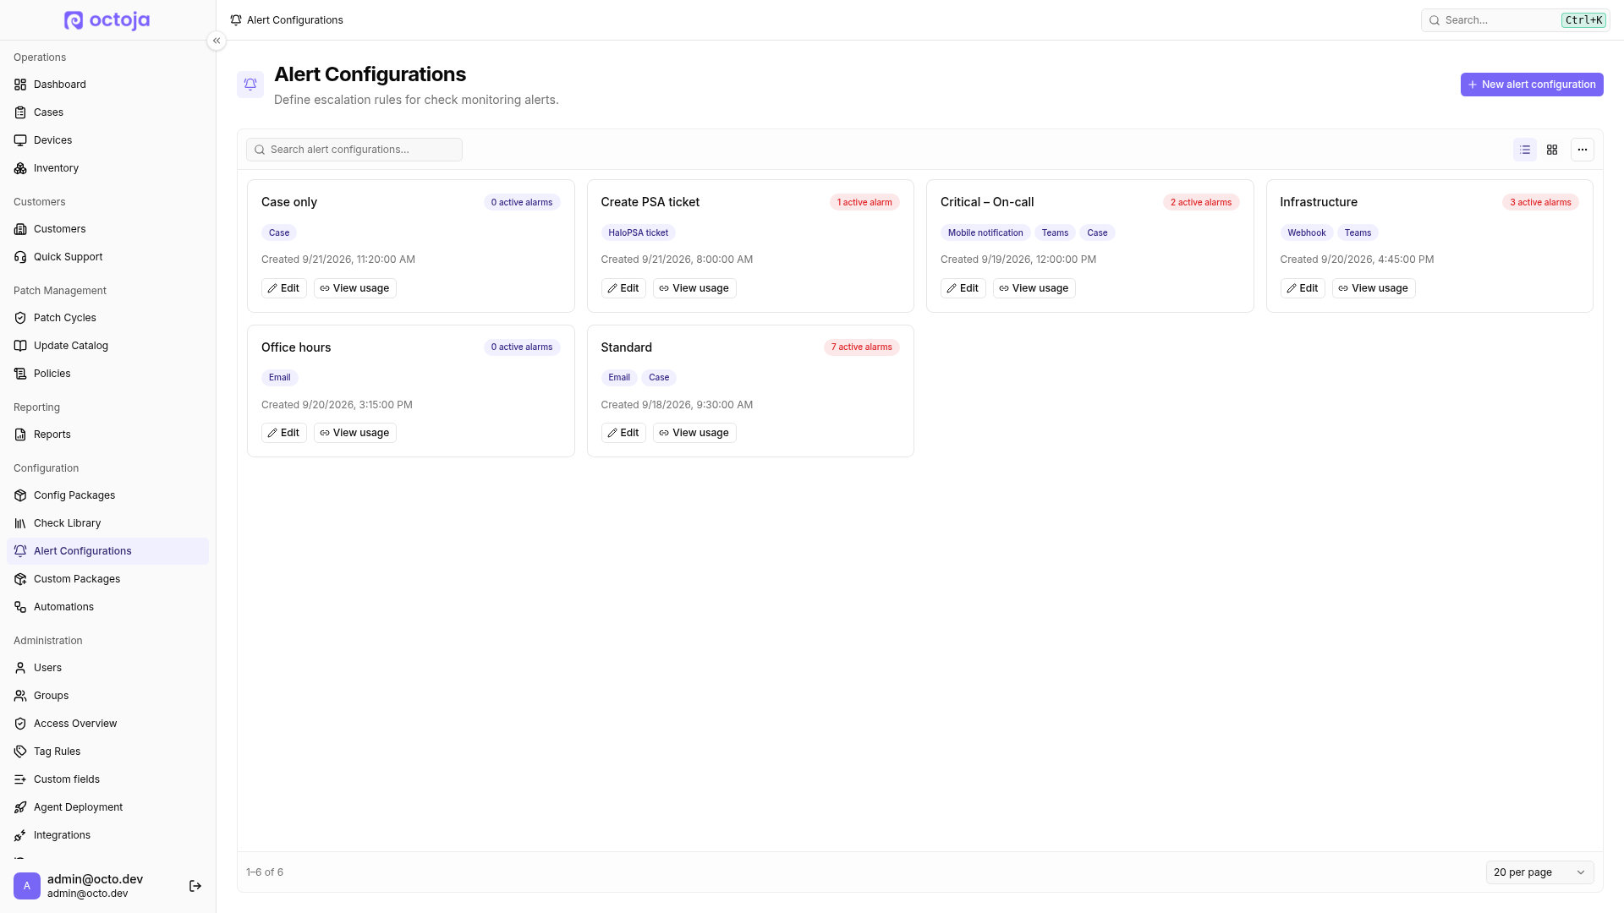This screenshot has height=913, width=1624.
Task: View usage for Office hours
Action: (x=355, y=433)
